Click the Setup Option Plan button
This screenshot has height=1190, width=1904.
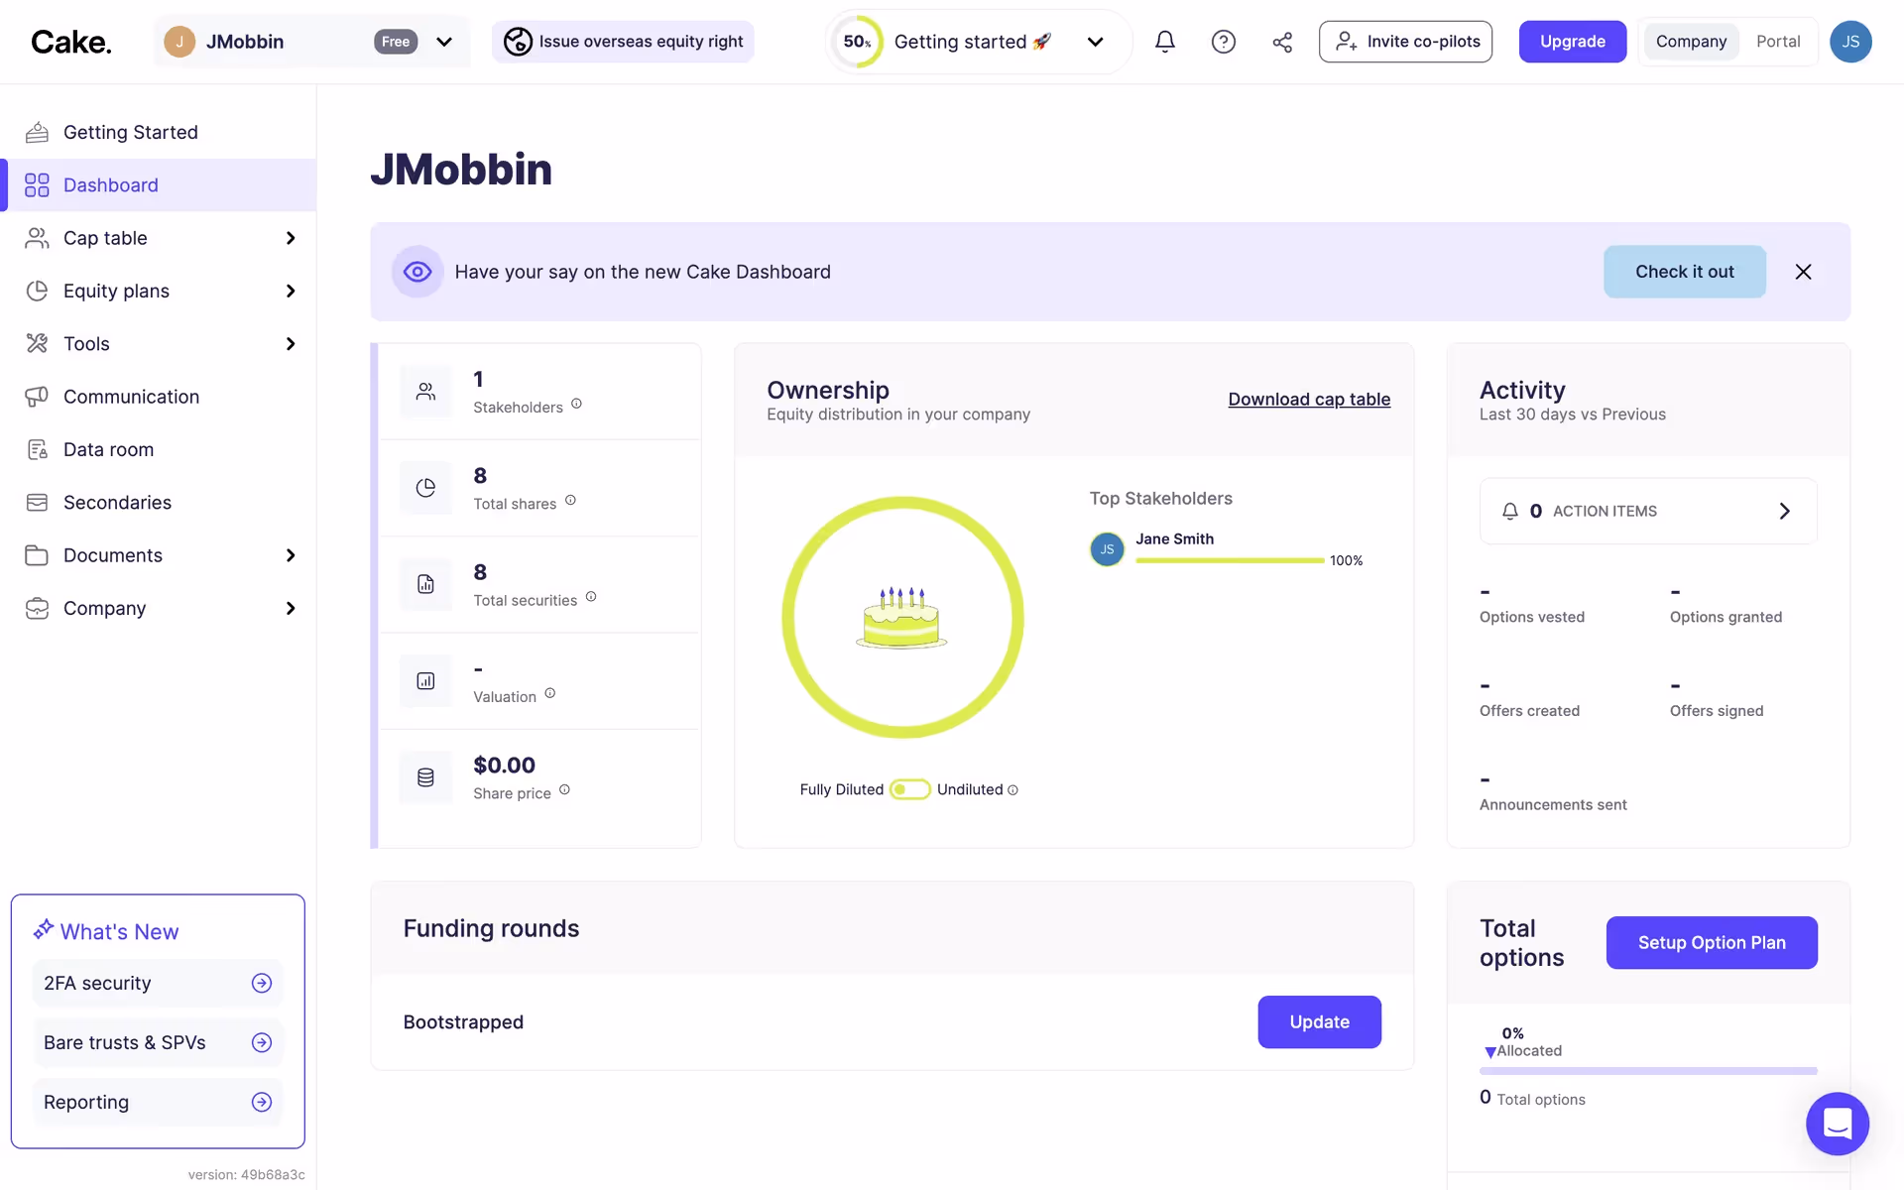pyautogui.click(x=1711, y=942)
